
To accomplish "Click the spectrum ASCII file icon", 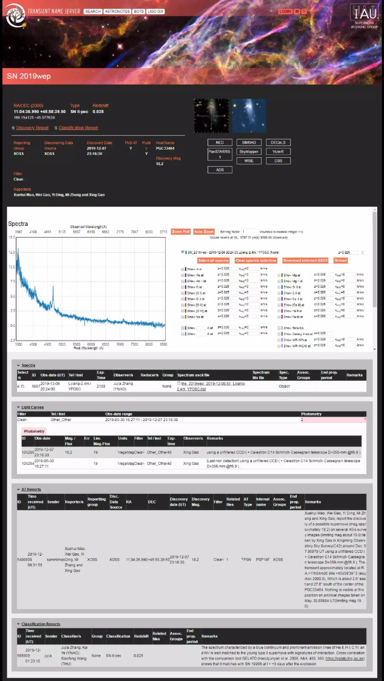I will (179, 385).
